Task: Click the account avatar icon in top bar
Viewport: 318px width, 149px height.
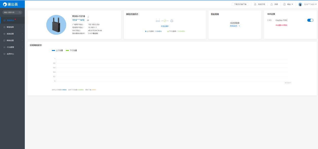Action: coord(301,4)
